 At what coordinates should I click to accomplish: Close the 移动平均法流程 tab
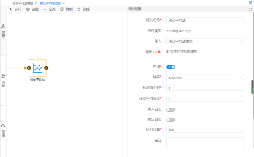tap(63, 3)
